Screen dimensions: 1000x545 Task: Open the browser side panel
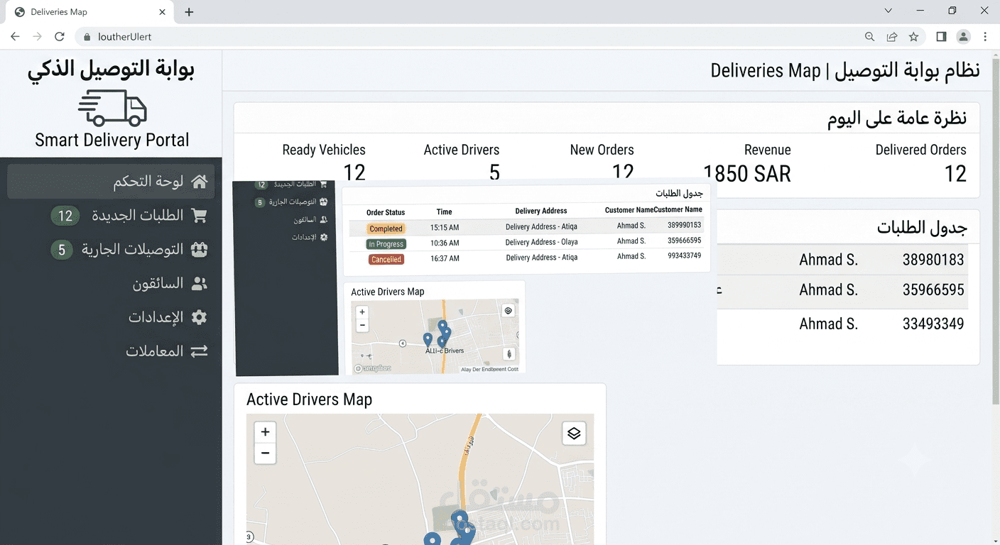tap(941, 37)
